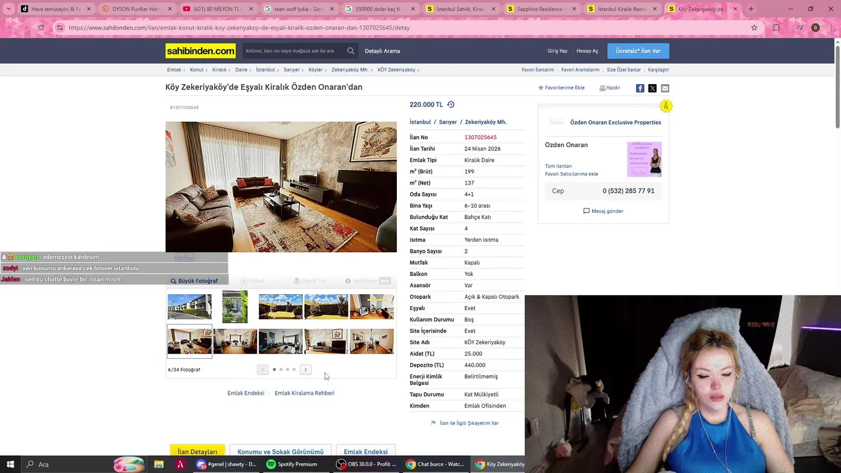The height and width of the screenshot is (473, 841).
Task: Share the listing by email icon
Action: (x=665, y=88)
